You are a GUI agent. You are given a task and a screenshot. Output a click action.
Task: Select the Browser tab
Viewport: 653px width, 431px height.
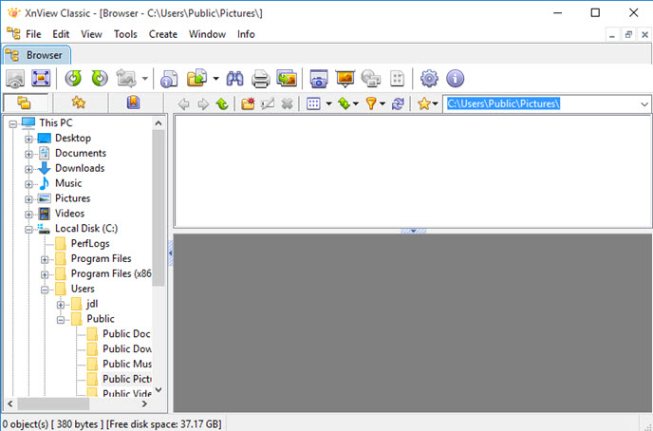pyautogui.click(x=37, y=55)
